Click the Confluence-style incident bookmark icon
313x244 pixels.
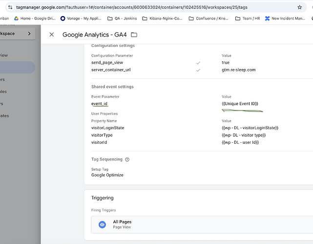coord(267,19)
